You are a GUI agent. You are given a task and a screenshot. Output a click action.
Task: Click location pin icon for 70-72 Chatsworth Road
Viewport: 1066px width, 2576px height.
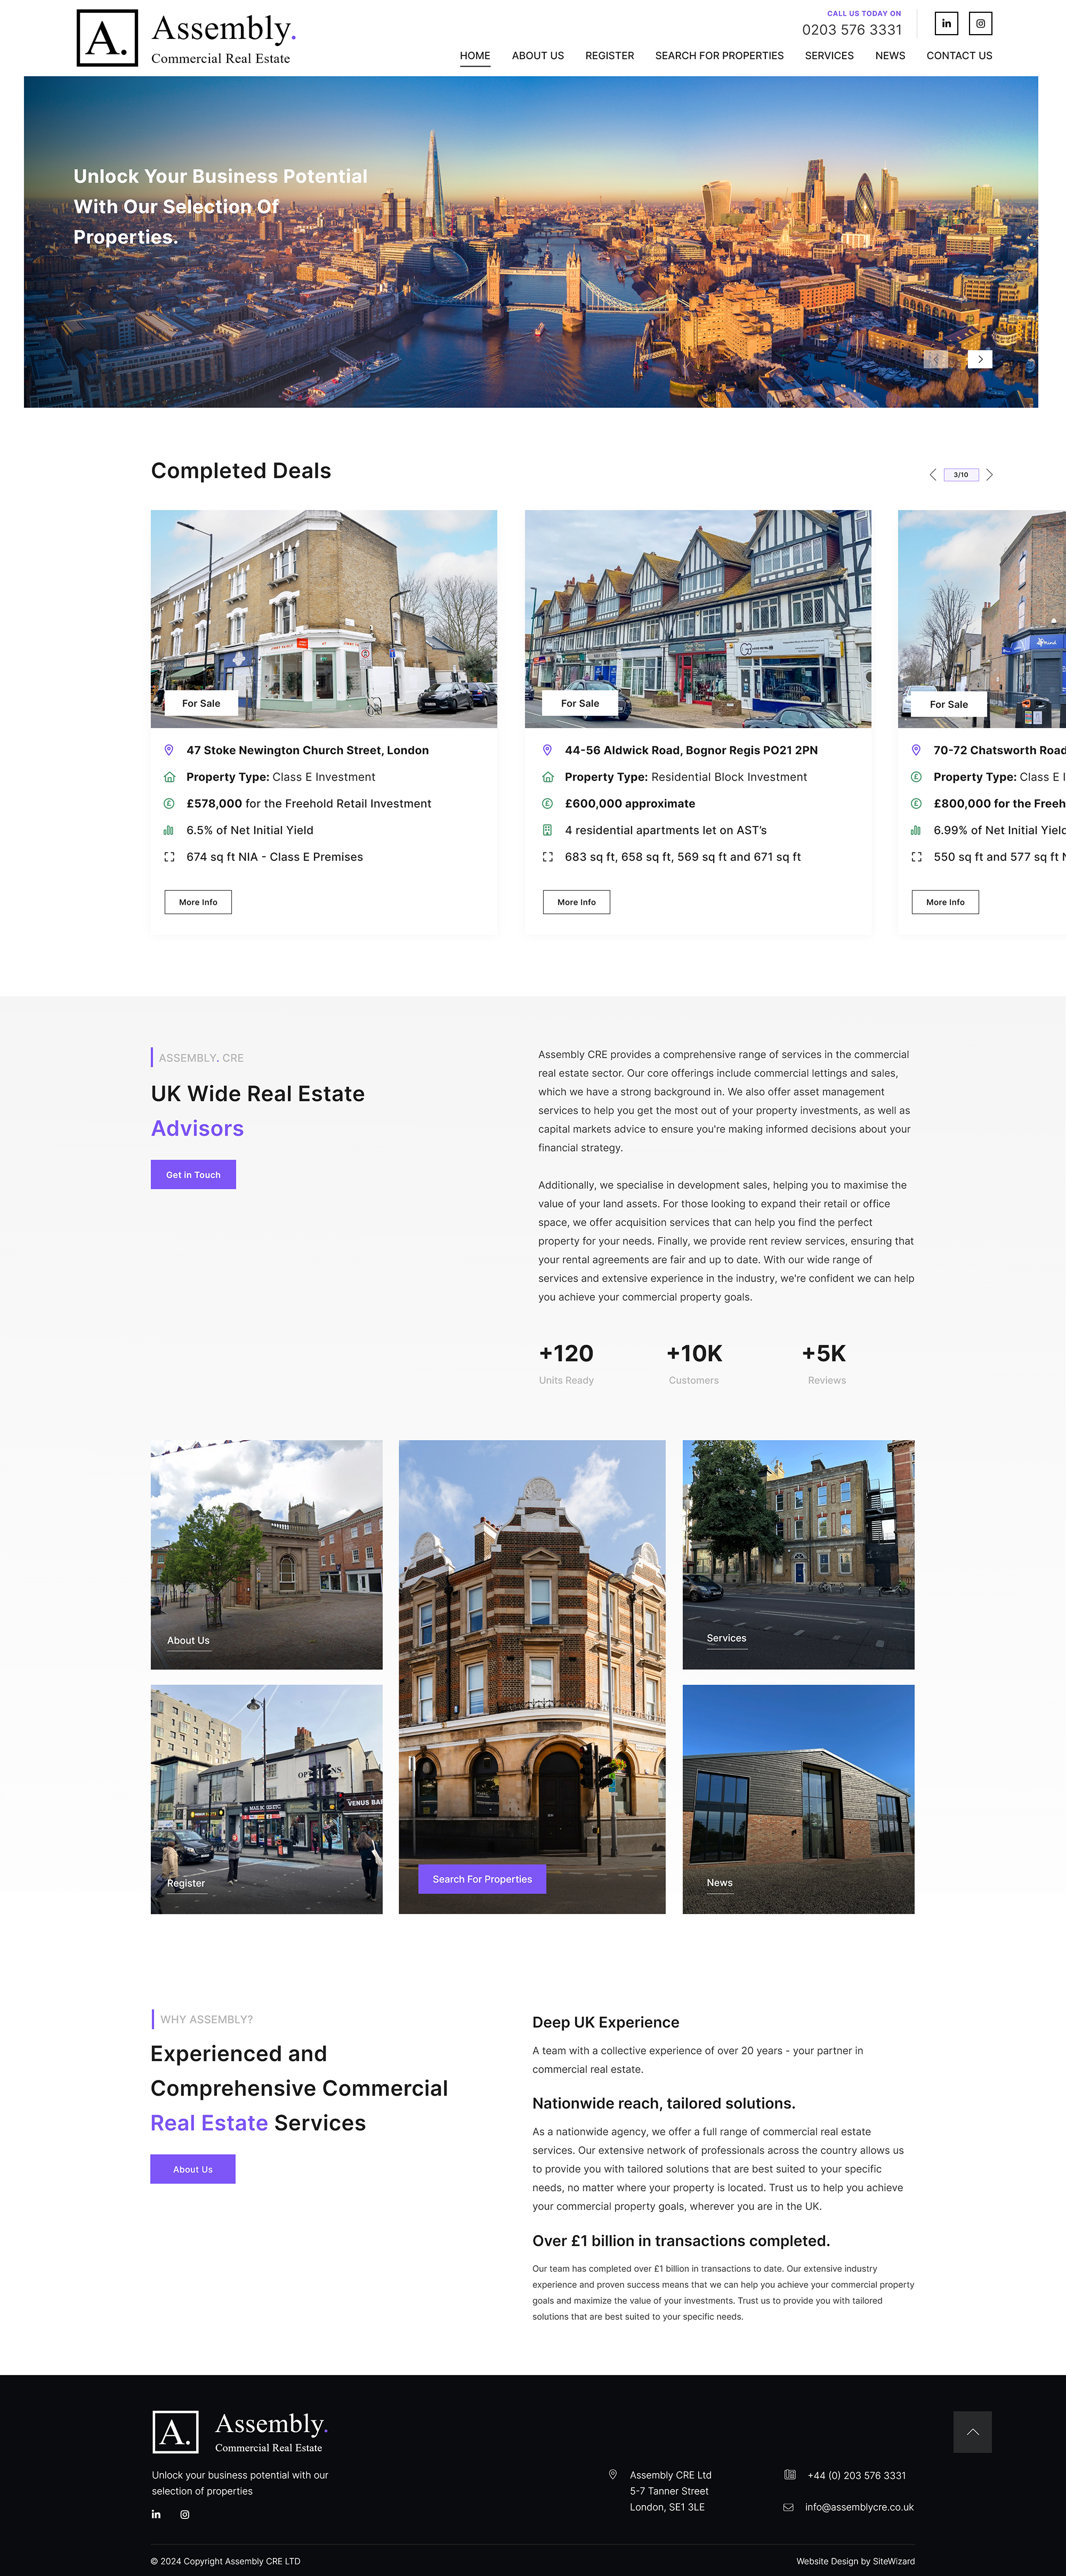[916, 750]
